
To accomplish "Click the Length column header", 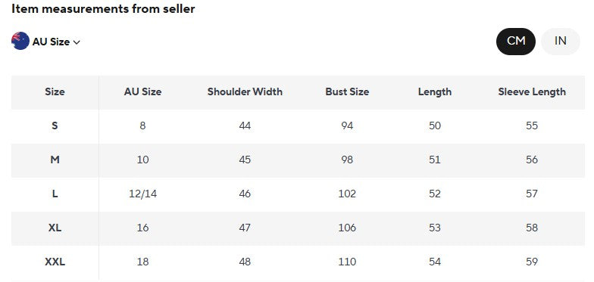I will click(x=435, y=92).
